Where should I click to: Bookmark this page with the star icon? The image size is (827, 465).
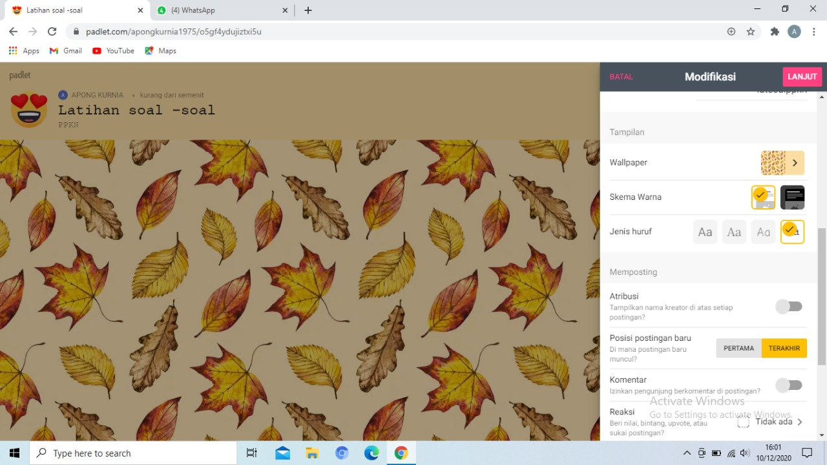(751, 31)
